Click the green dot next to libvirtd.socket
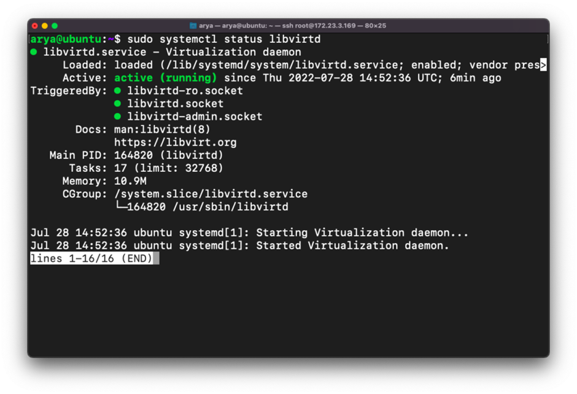Screen dimensions: 577x394 click(x=117, y=104)
